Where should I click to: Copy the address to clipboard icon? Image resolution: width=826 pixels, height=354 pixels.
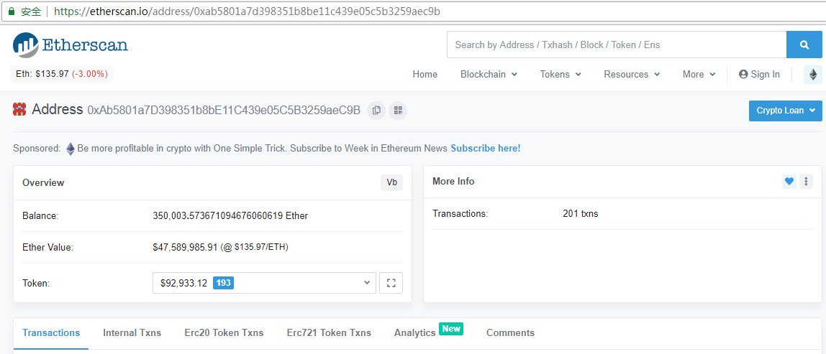(376, 111)
